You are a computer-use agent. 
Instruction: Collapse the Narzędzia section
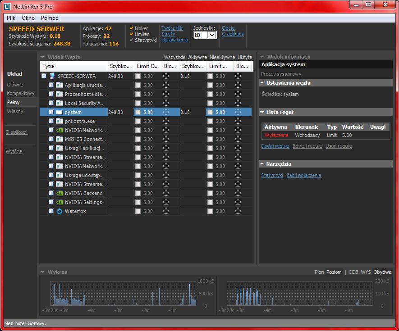(262, 164)
